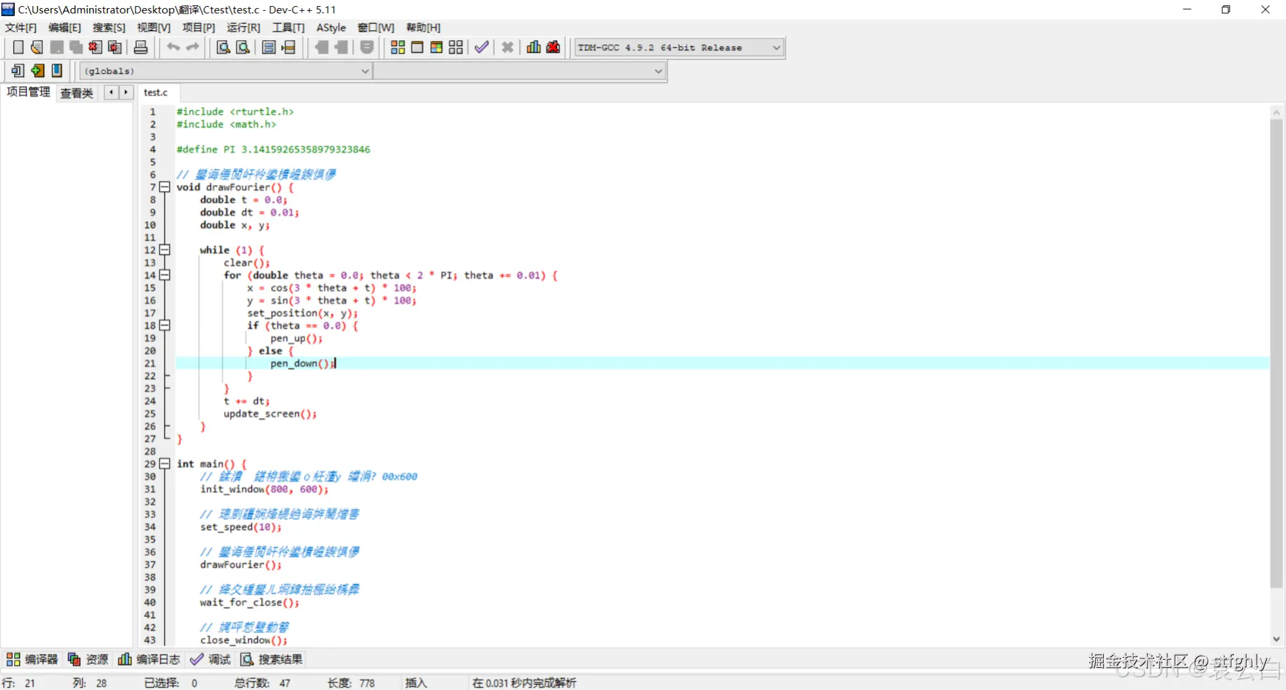
Task: Click the code line "update_screen();"
Action: point(270,414)
